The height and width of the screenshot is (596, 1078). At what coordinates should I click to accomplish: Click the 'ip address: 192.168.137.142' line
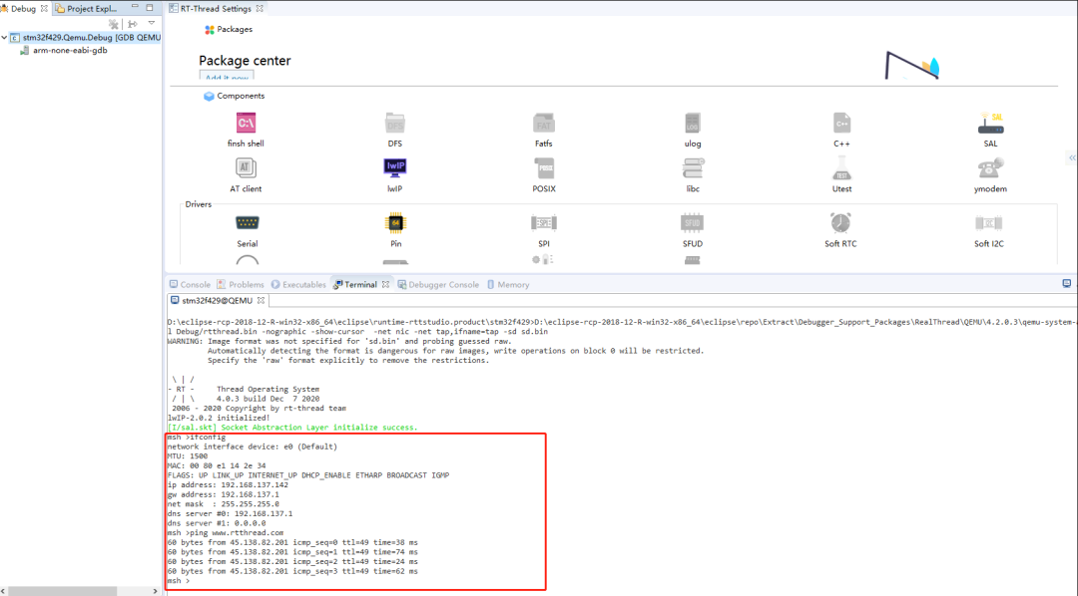pyautogui.click(x=228, y=484)
